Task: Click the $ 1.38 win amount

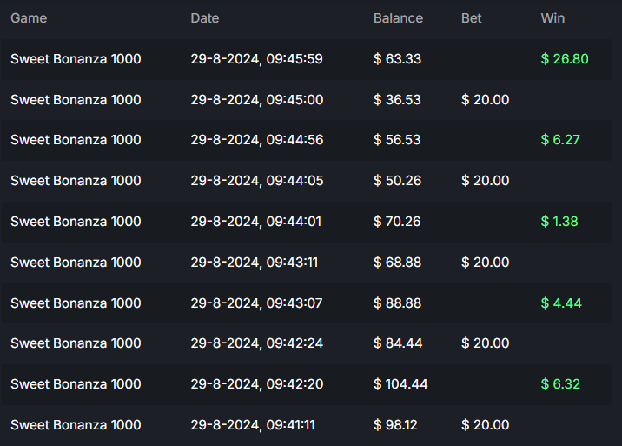Action: [x=559, y=222]
